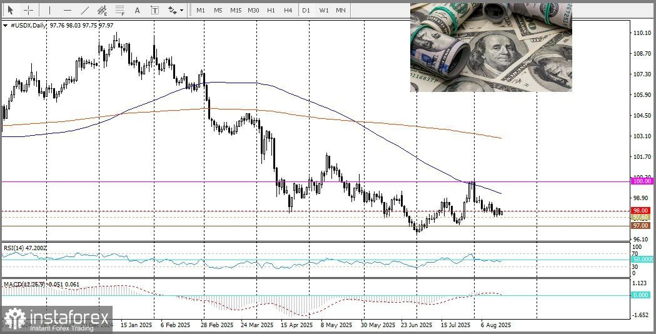Click the magenta 100.00 price tag

click(x=641, y=181)
